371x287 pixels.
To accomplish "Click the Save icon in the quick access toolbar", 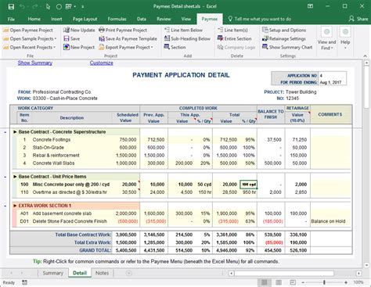I will 11,6.
